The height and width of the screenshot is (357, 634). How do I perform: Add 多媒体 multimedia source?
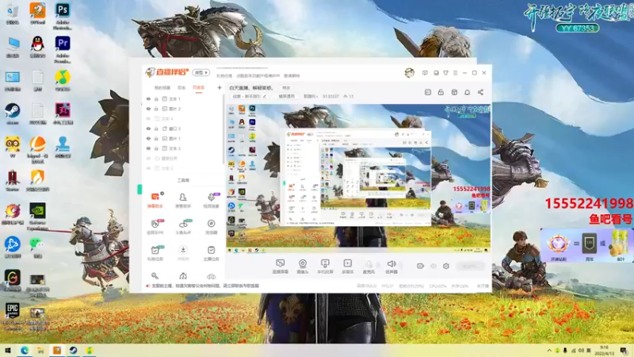347,267
